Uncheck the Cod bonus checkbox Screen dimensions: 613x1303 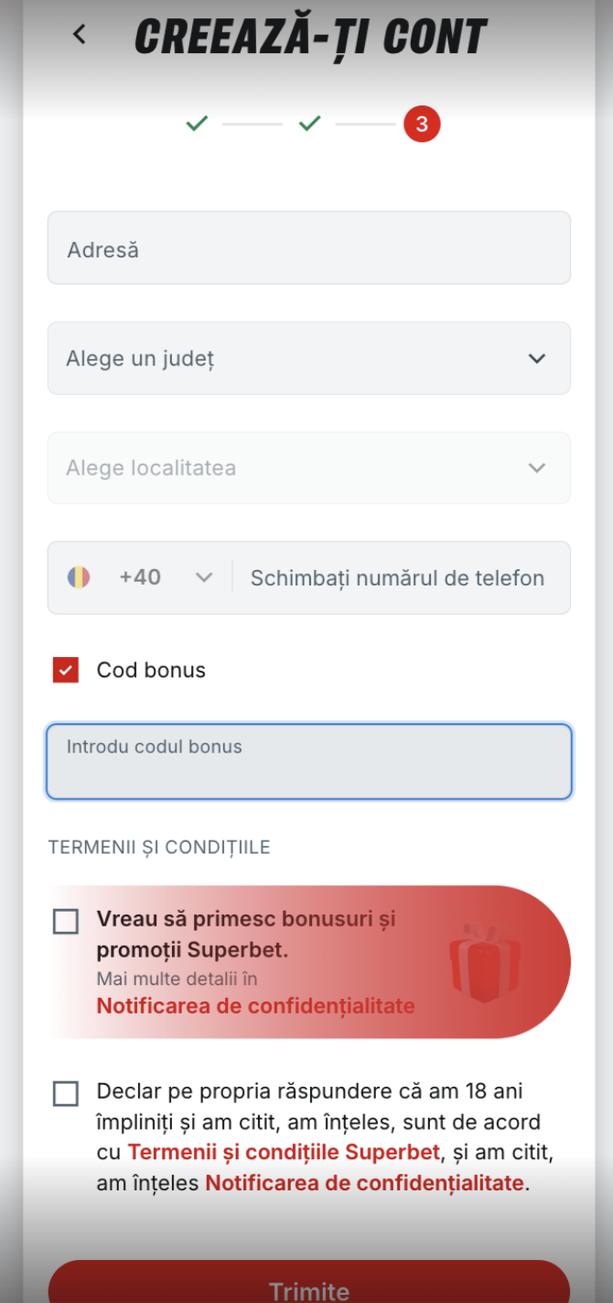[x=66, y=670]
